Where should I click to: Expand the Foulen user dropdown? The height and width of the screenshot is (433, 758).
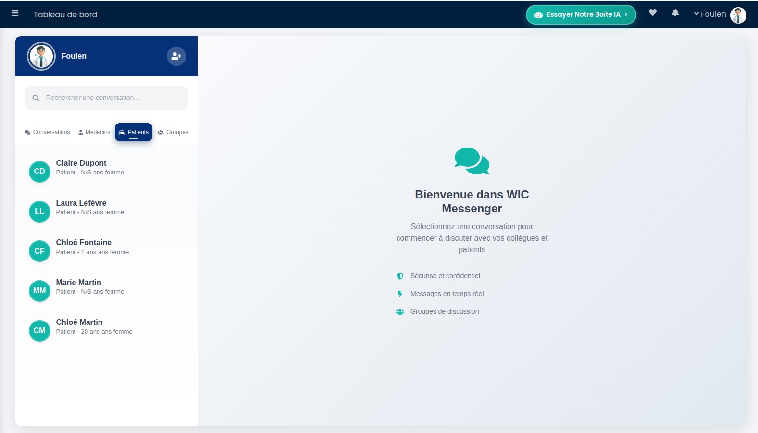(709, 14)
